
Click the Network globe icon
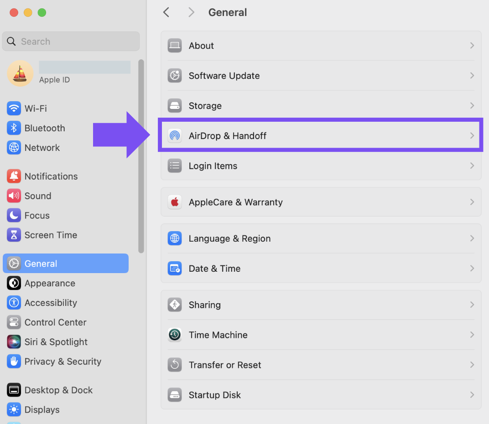pyautogui.click(x=14, y=147)
